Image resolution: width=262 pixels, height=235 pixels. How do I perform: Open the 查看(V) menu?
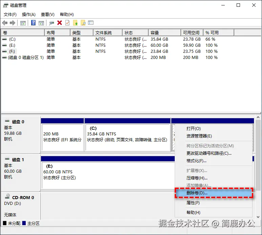[48, 15]
